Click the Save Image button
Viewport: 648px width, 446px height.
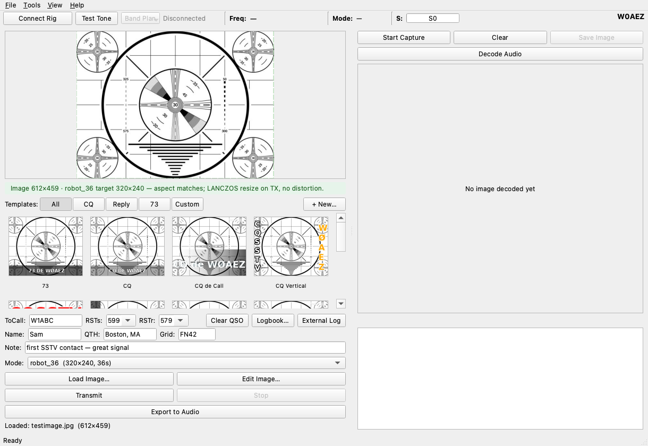[596, 38]
